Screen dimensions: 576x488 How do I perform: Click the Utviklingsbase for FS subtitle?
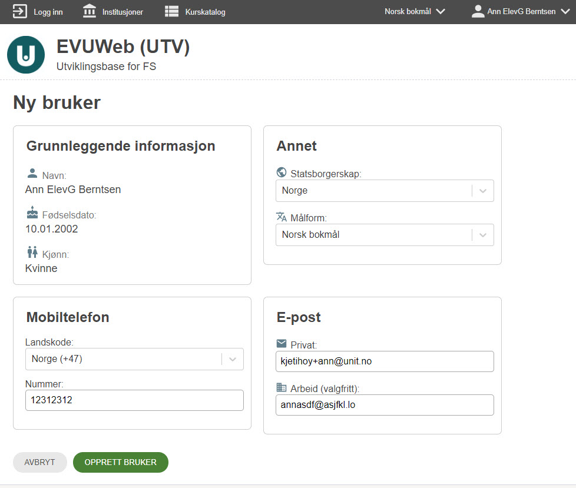tap(106, 67)
